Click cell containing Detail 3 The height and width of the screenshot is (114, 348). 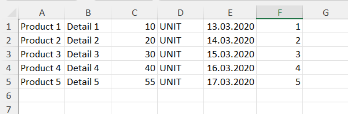point(88,54)
